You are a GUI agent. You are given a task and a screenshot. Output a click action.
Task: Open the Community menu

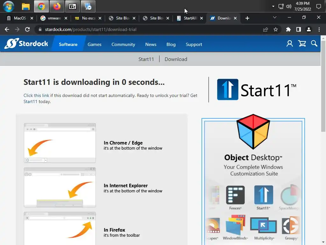tap(123, 44)
